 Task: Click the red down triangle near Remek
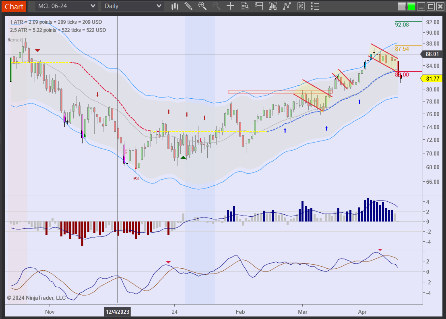(x=37, y=50)
